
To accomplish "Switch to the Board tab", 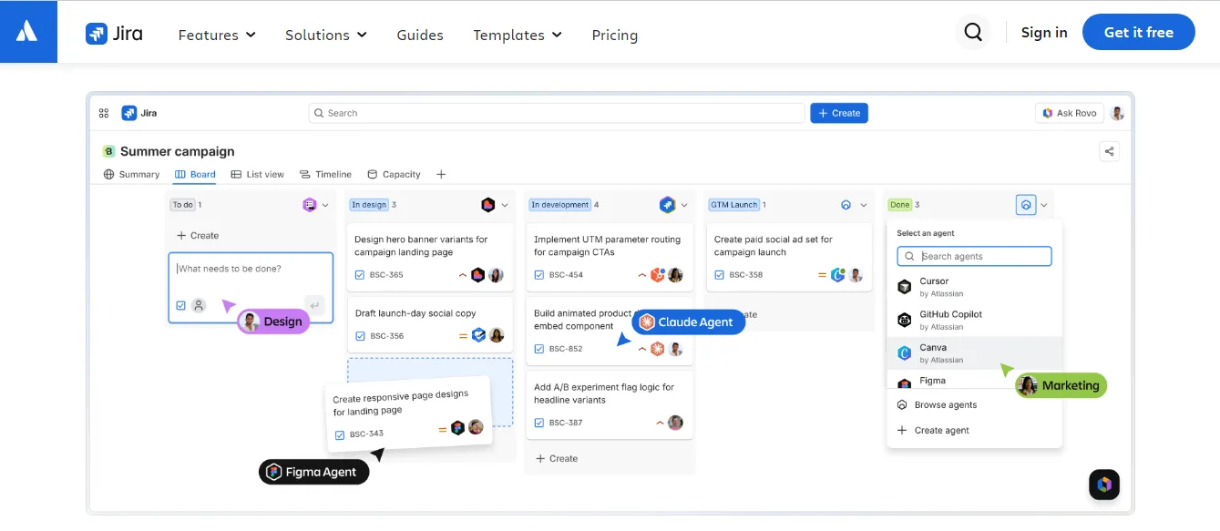I will tap(195, 174).
